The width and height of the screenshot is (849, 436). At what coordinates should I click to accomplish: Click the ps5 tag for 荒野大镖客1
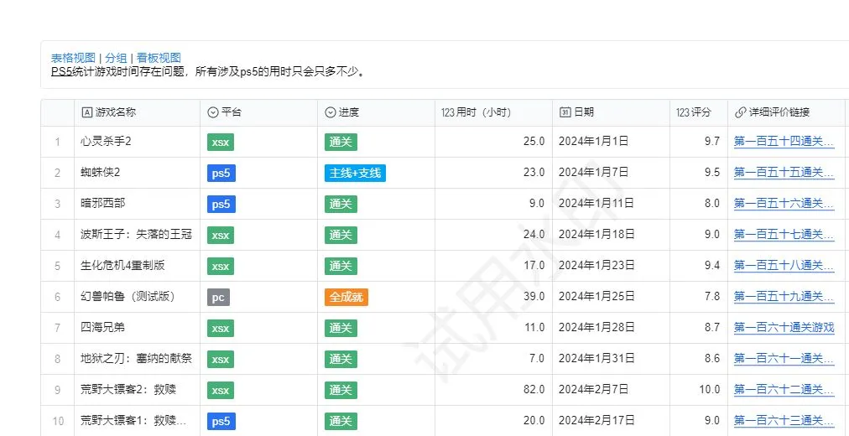click(x=221, y=421)
